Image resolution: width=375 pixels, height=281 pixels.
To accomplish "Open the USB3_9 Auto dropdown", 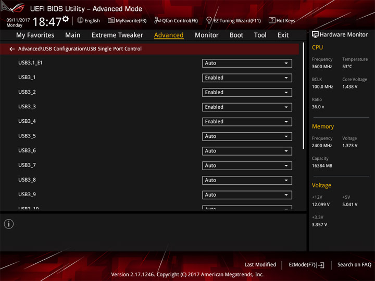I will [x=247, y=195].
